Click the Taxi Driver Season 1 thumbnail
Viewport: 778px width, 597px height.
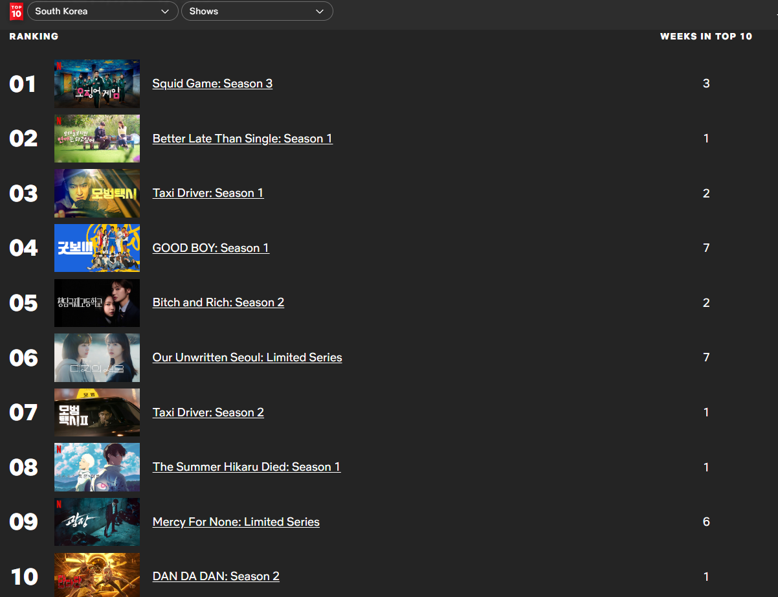tap(97, 193)
